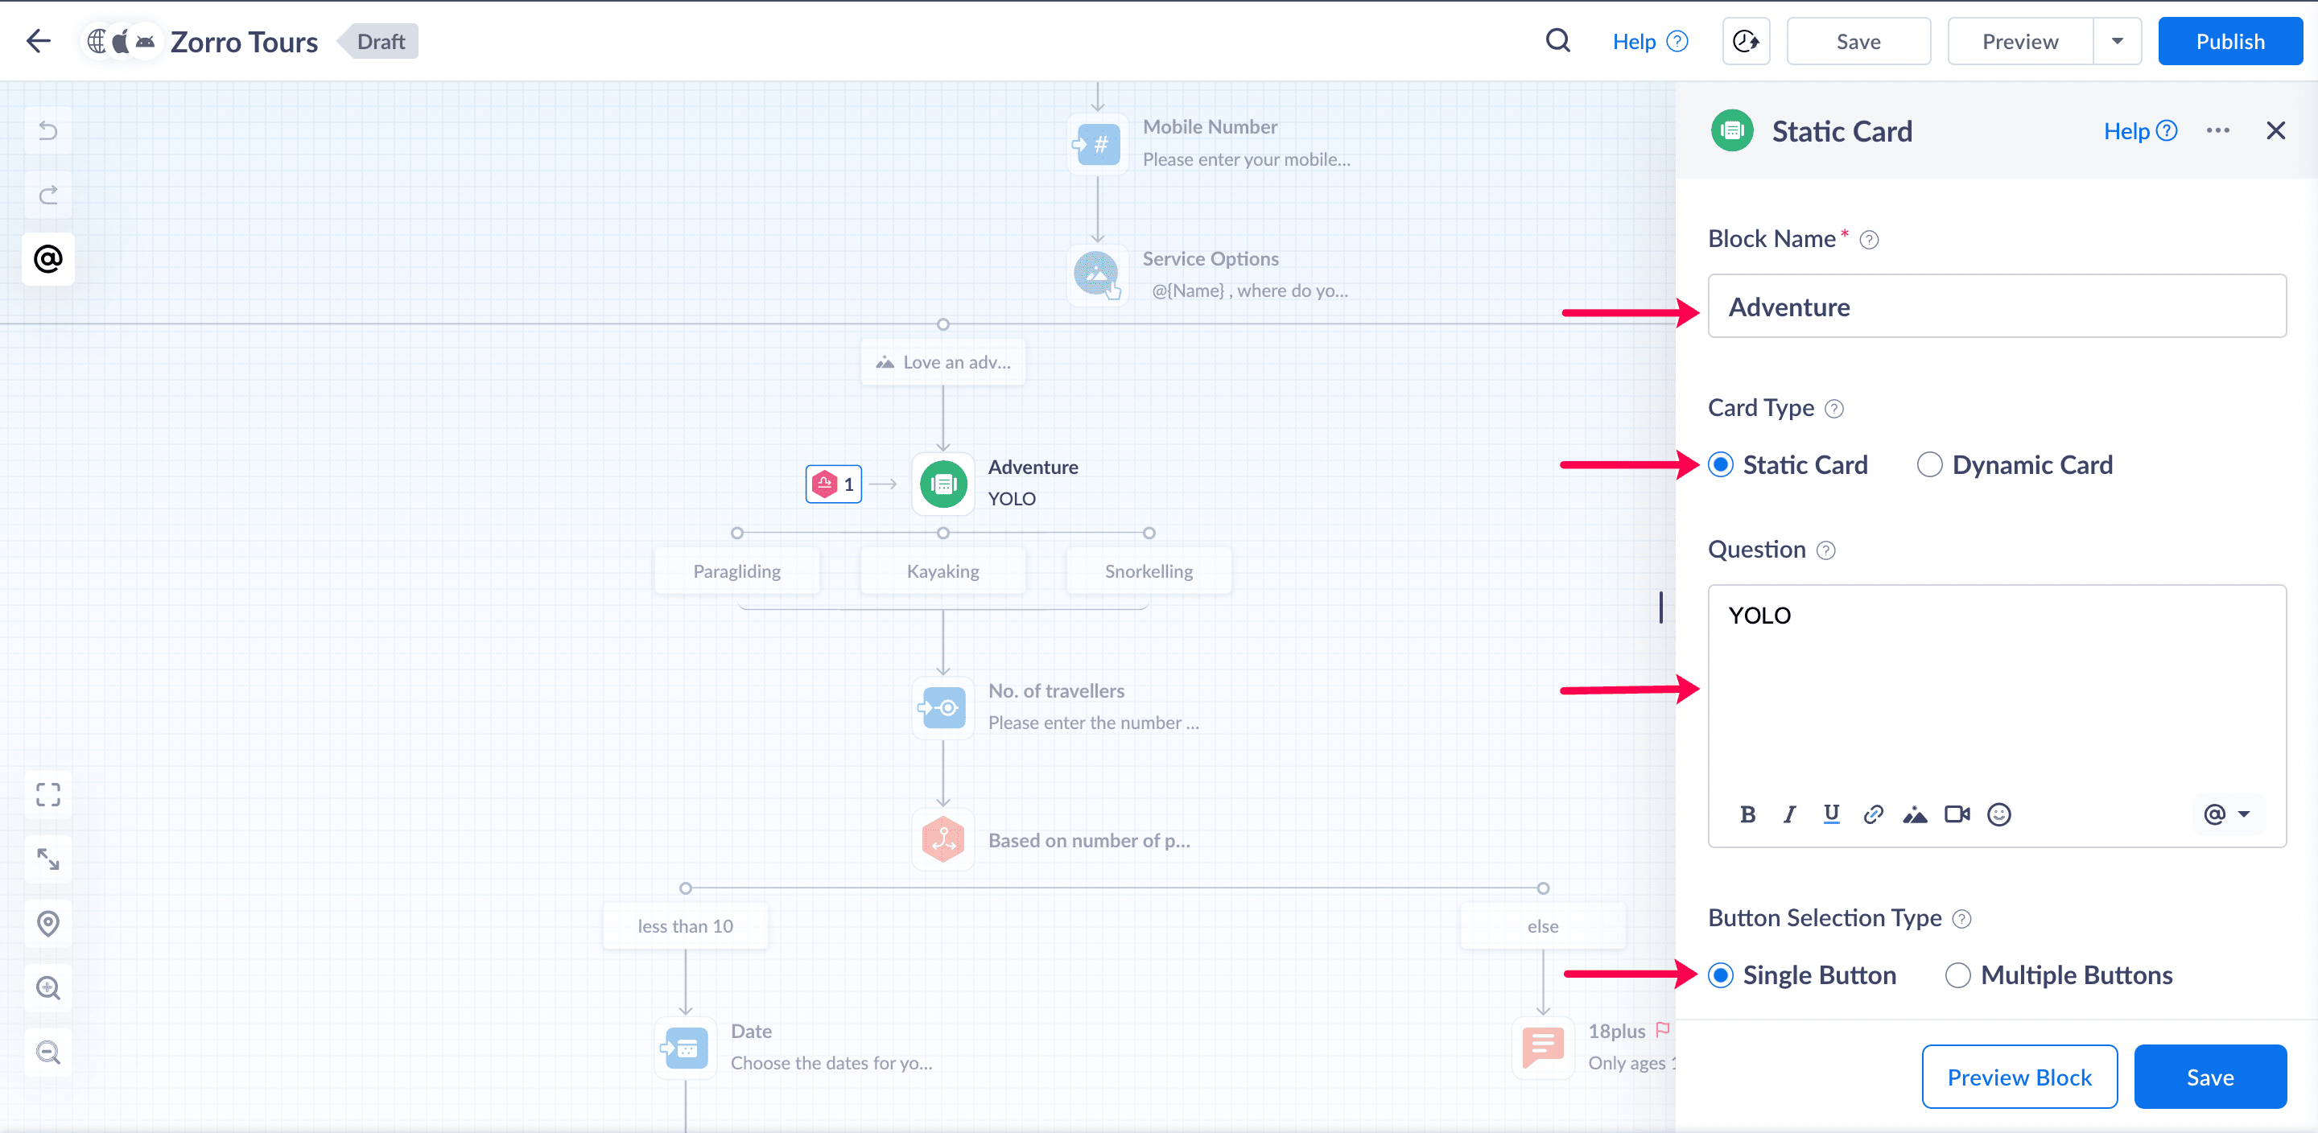This screenshot has width=2318, height=1133.
Task: Open the three-dot more options menu
Action: pyautogui.click(x=2217, y=131)
